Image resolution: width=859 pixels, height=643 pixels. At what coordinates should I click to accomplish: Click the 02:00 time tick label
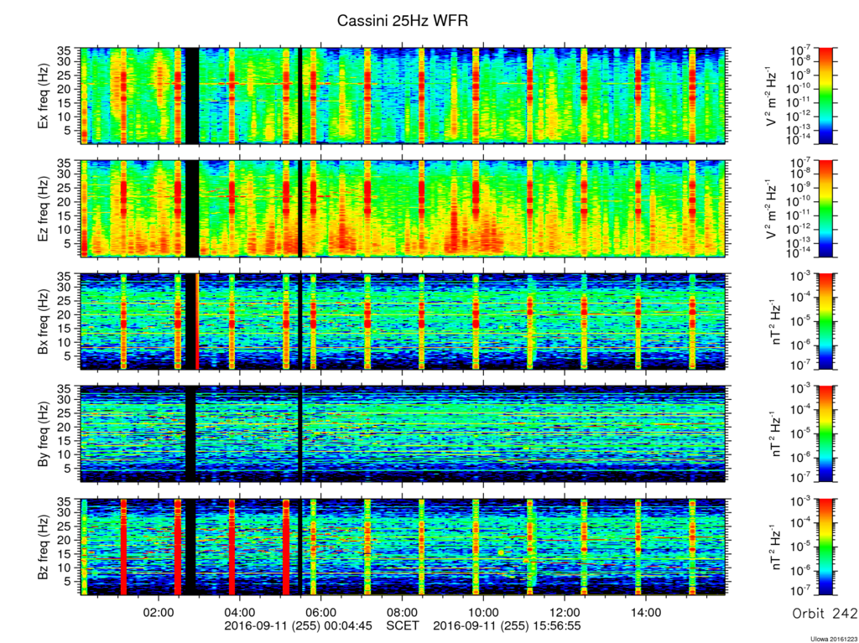click(x=159, y=612)
